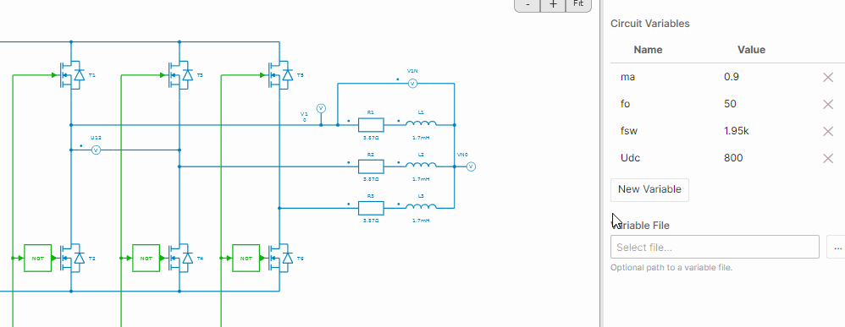
Task: Select inductor L1
Action: tap(421, 123)
